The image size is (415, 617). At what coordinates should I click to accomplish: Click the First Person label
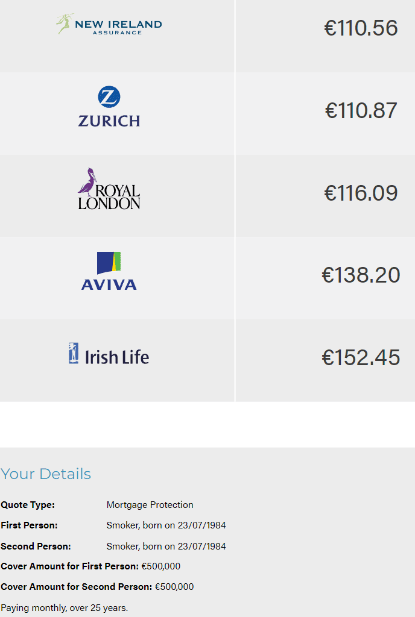pos(29,525)
